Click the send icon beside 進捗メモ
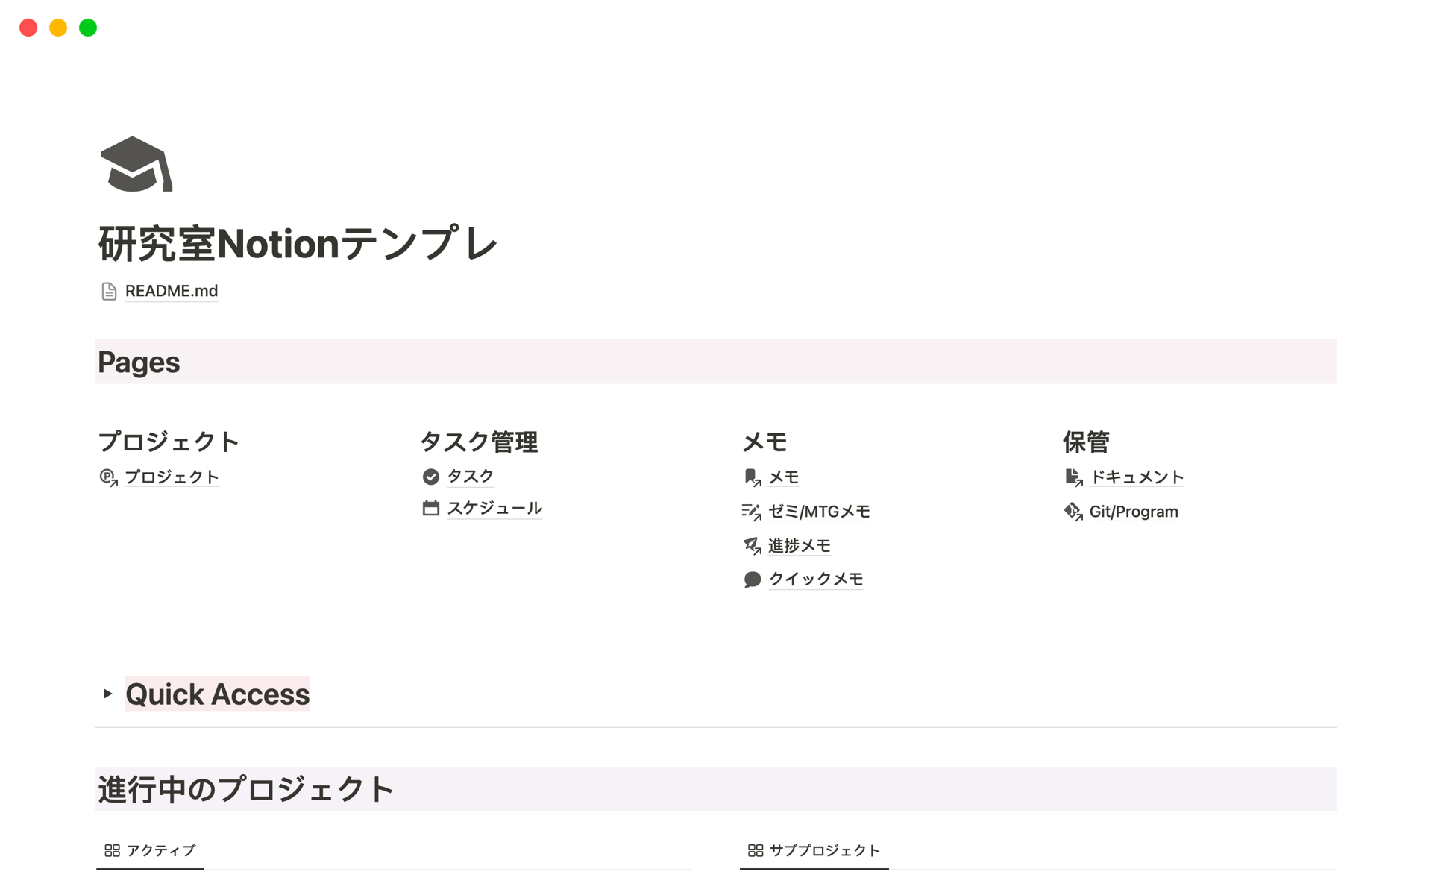Image resolution: width=1432 pixels, height=895 pixels. (752, 545)
